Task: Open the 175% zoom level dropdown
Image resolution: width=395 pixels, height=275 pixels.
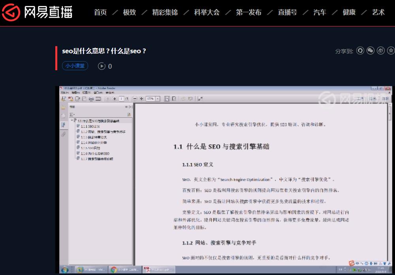Action: tap(157, 99)
